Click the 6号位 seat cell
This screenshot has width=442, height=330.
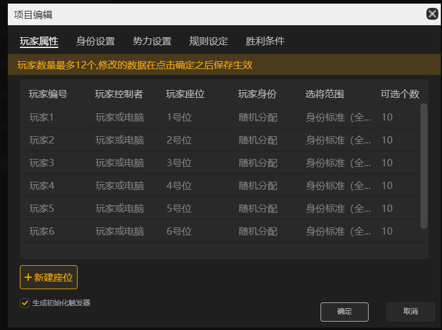tap(179, 231)
